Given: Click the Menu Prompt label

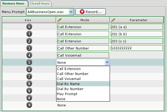Looking at the screenshot, I should click(x=14, y=12).
